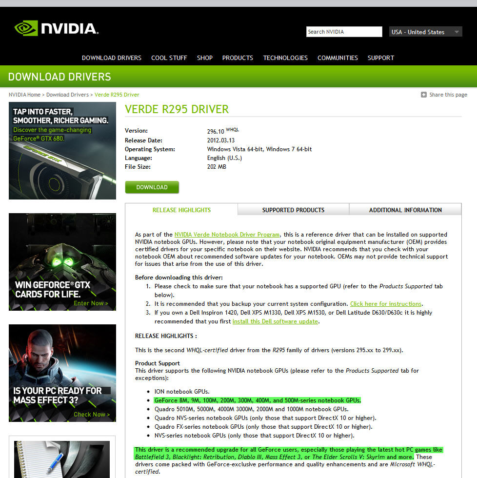477x478 pixels.
Task: Open the Mass Effect 3 PC ready banner
Action: 62,373
